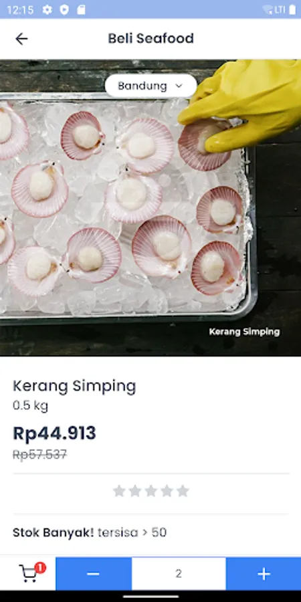Screen dimensions: 301x602
Task: Open the Bandung city dropdown
Action: pos(150,86)
